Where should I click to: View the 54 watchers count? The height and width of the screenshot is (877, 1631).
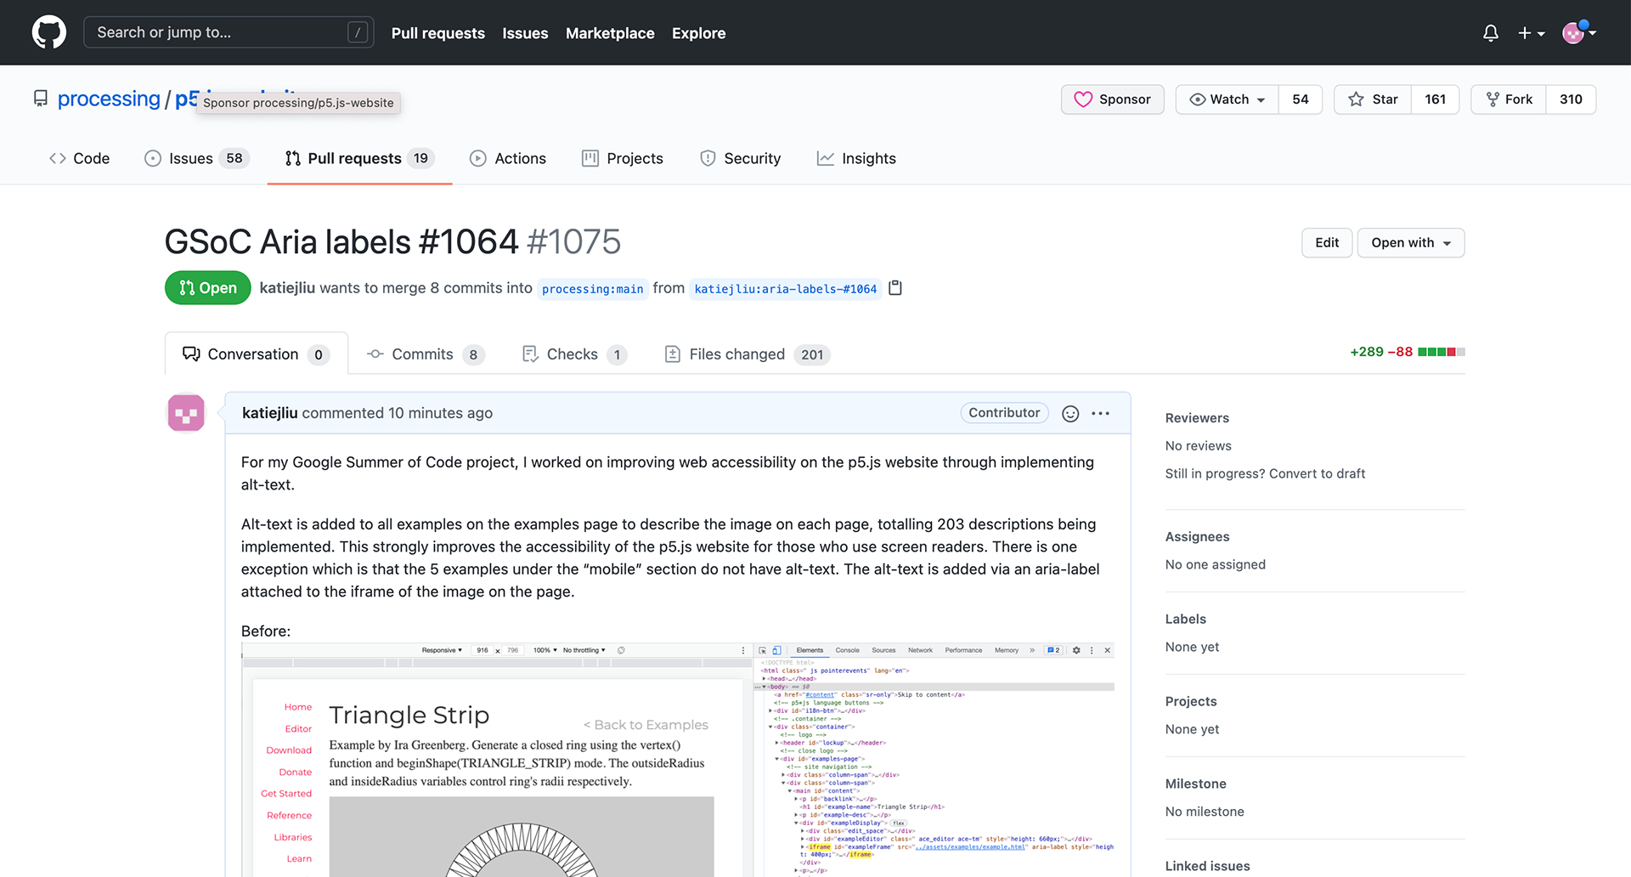tap(1300, 99)
